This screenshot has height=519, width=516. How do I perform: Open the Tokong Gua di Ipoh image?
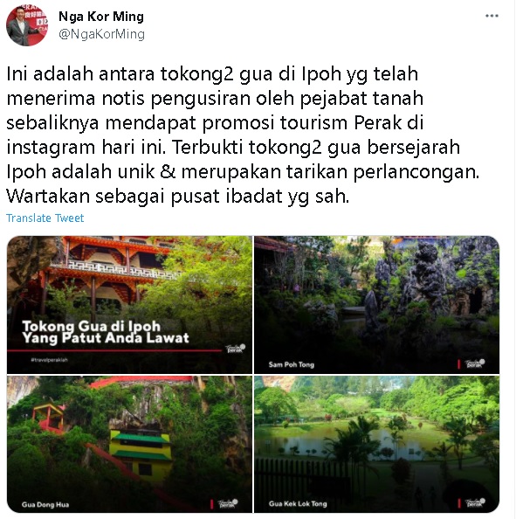point(129,305)
